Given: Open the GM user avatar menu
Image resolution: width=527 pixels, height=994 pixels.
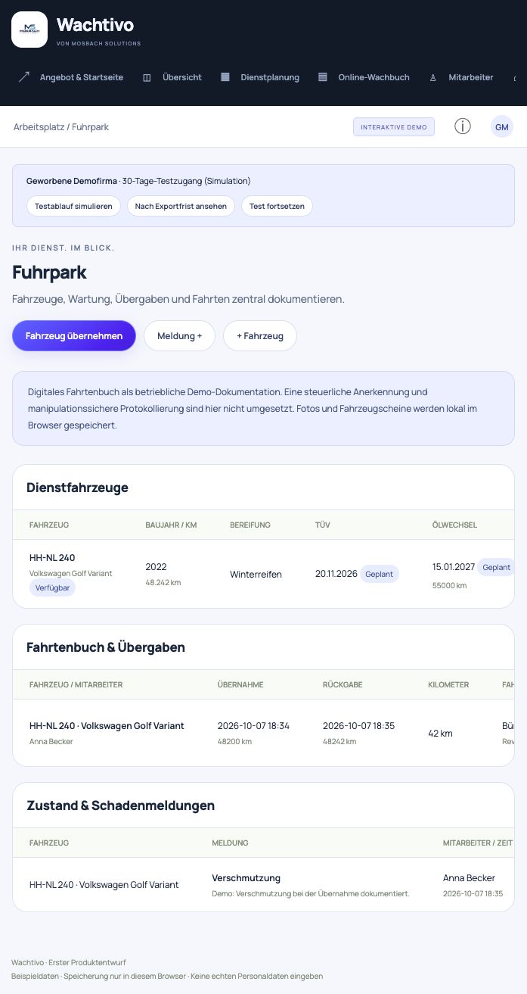Looking at the screenshot, I should (502, 126).
